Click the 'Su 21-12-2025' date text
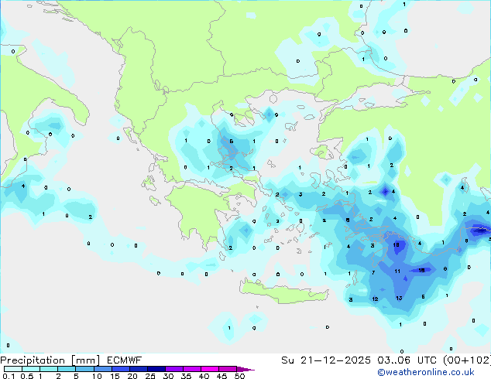 click(x=326, y=360)
